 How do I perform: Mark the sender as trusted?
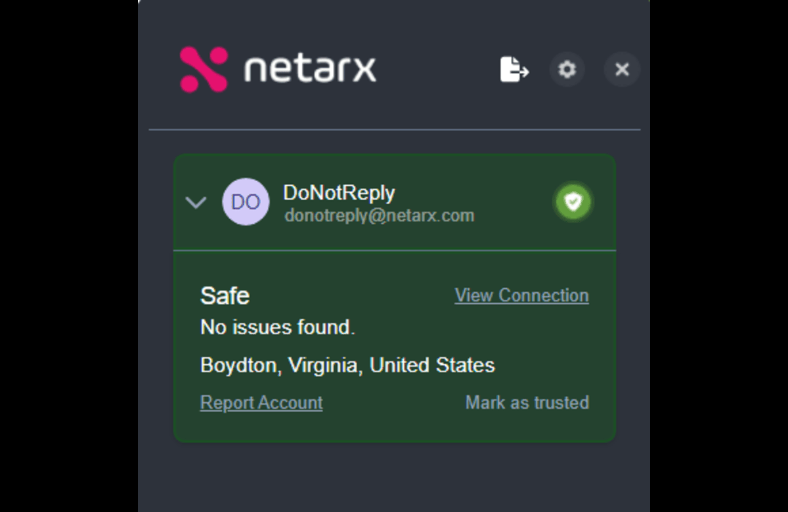pos(527,402)
